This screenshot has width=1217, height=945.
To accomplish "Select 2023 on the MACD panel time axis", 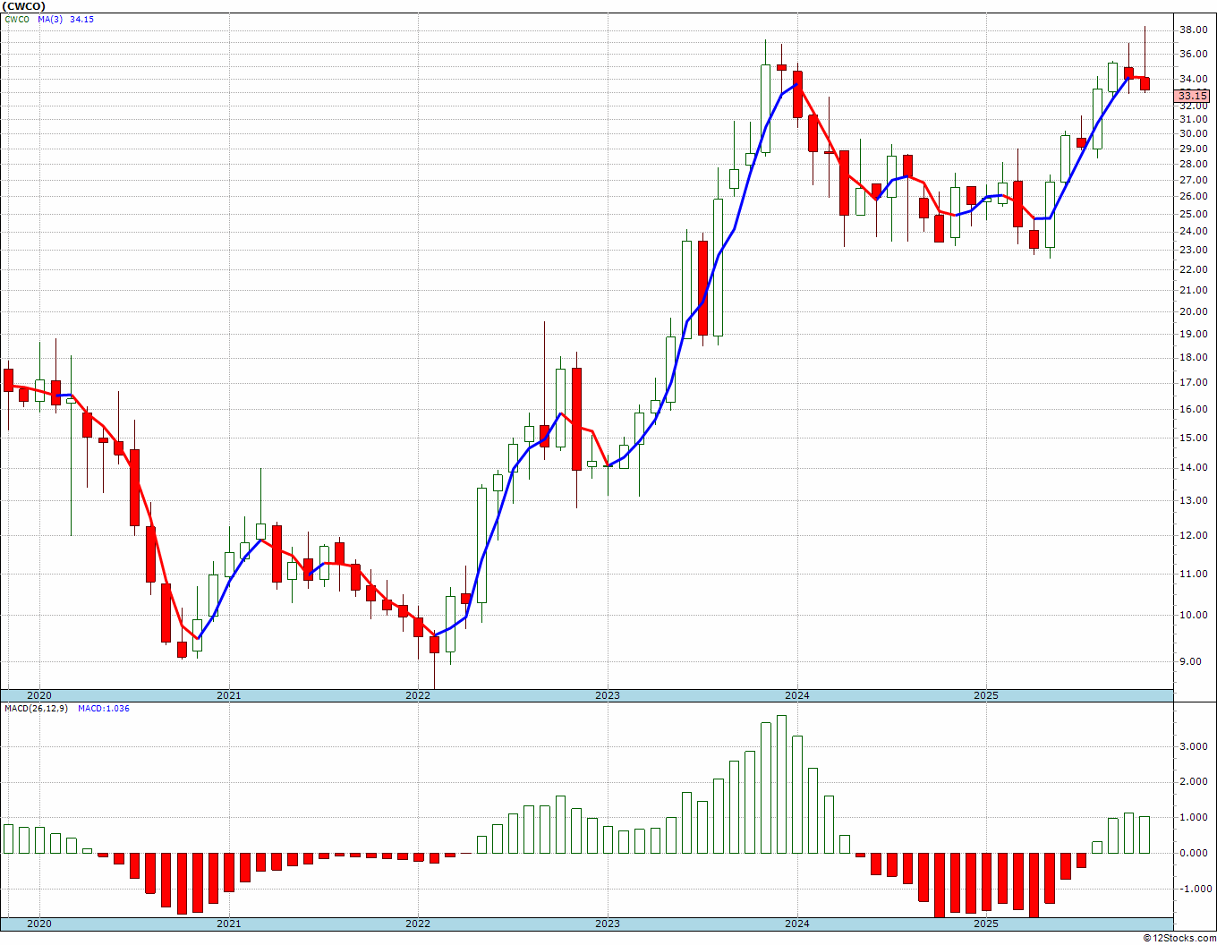I will pyautogui.click(x=608, y=924).
